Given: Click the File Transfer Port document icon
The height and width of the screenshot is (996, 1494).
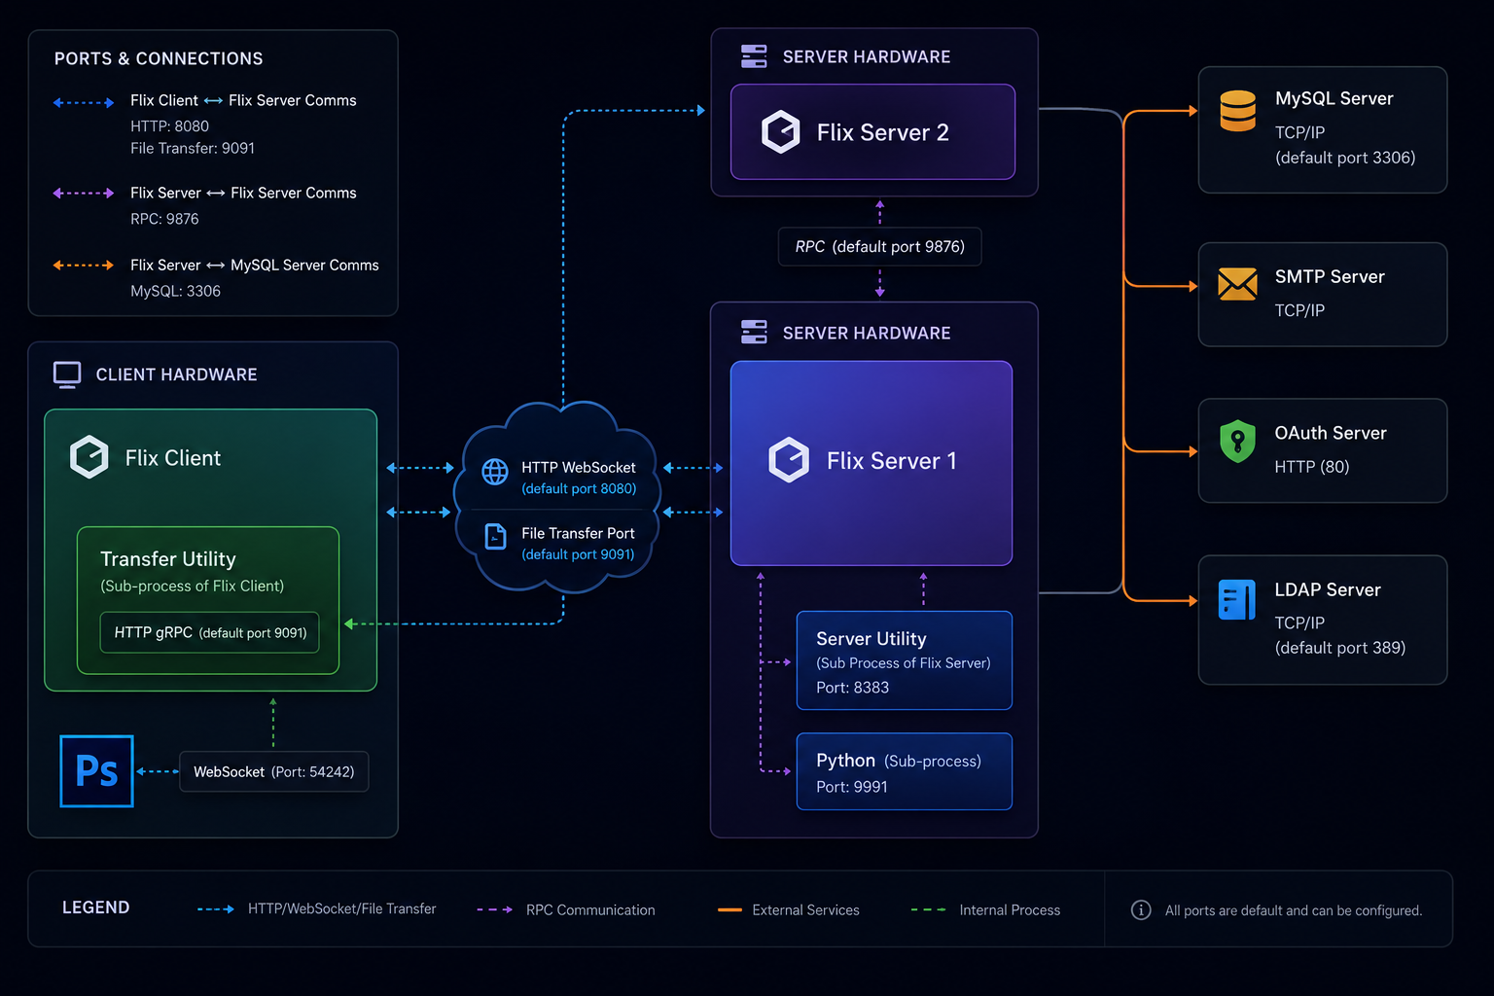Looking at the screenshot, I should 495,536.
